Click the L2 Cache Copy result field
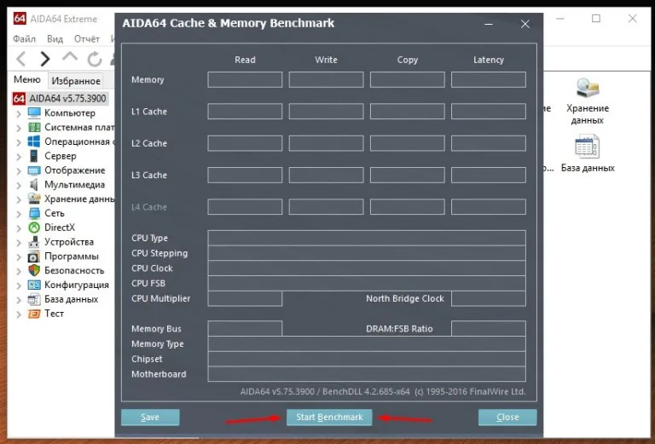 click(x=408, y=143)
